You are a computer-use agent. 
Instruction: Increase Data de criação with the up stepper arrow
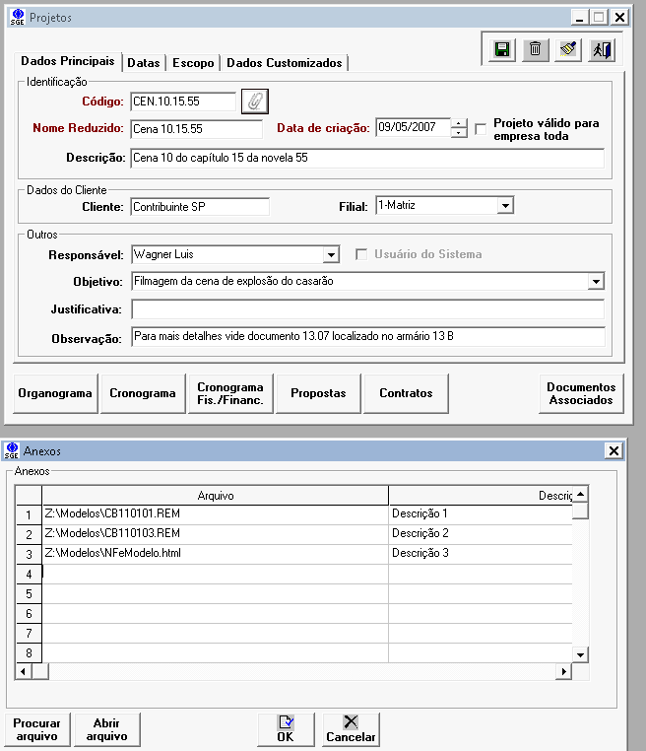[x=459, y=123]
